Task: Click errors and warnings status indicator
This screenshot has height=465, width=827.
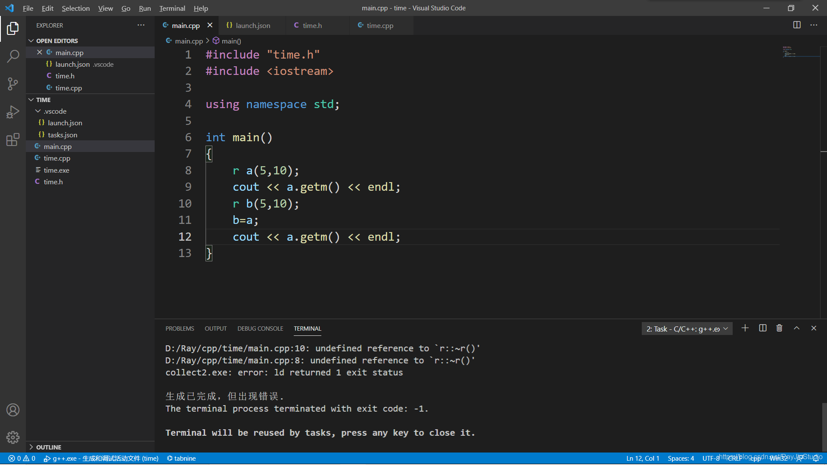Action: coord(22,459)
